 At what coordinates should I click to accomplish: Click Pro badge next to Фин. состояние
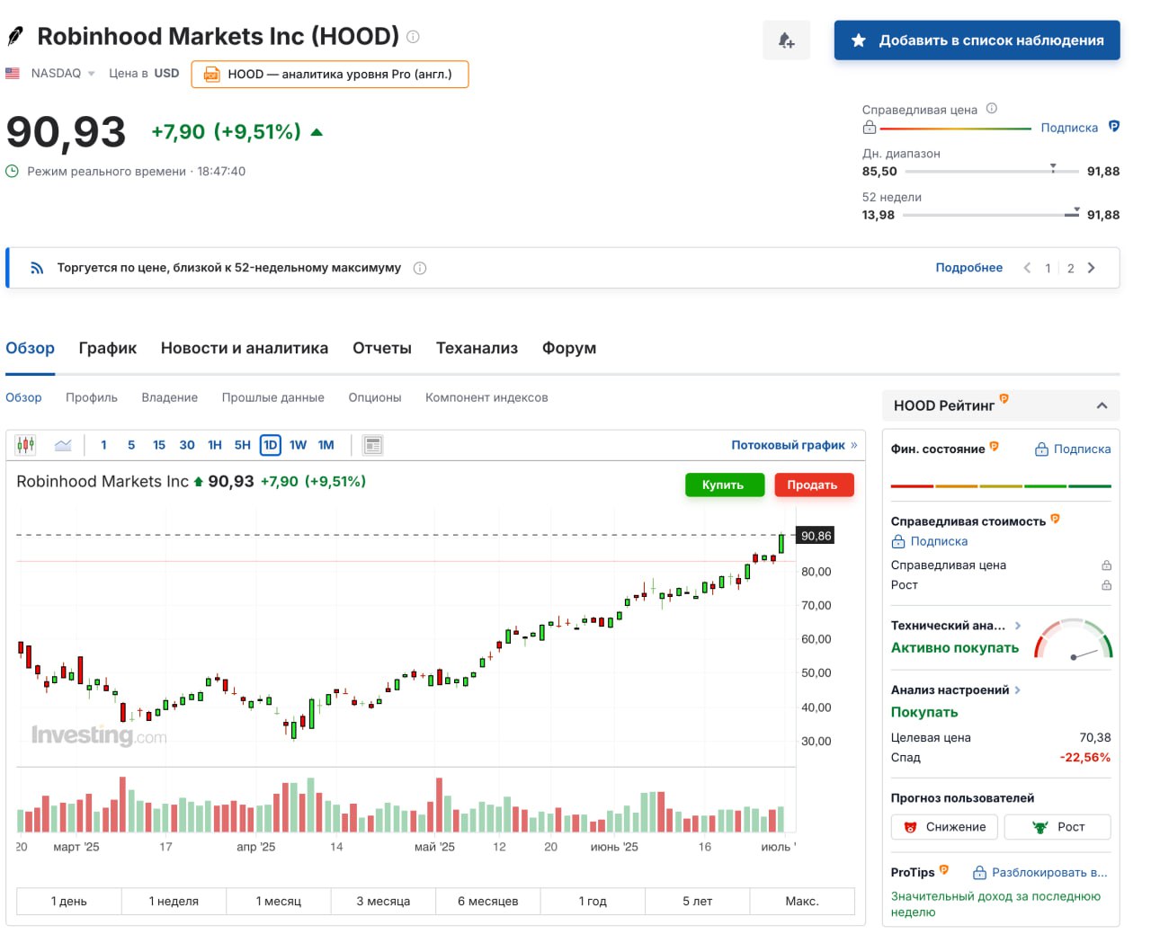[x=995, y=446]
